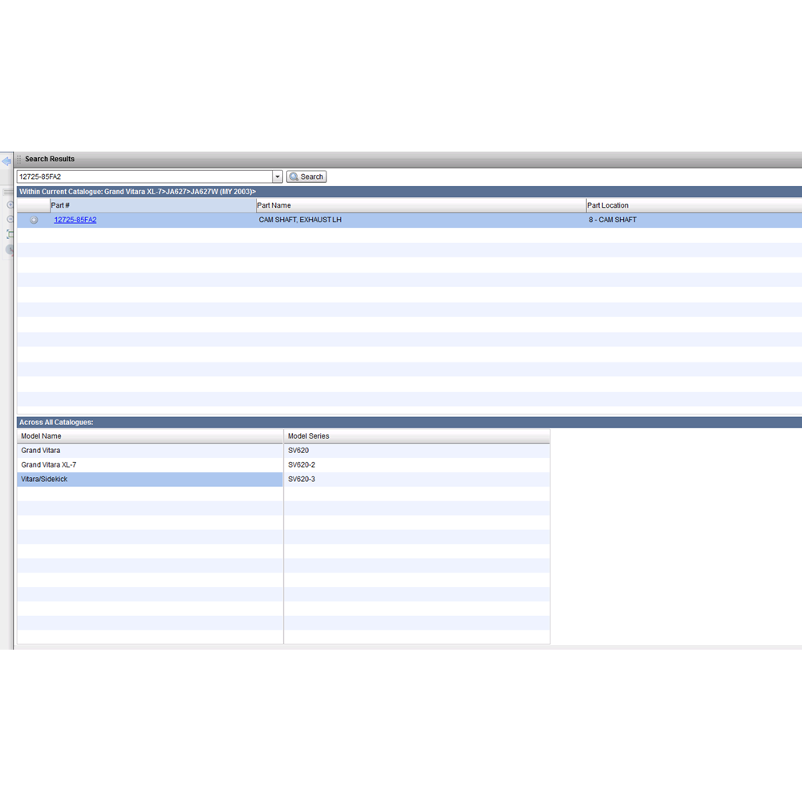Click the zoom out icon on left sidebar
Viewport: 802px width, 802px height.
tap(10, 219)
